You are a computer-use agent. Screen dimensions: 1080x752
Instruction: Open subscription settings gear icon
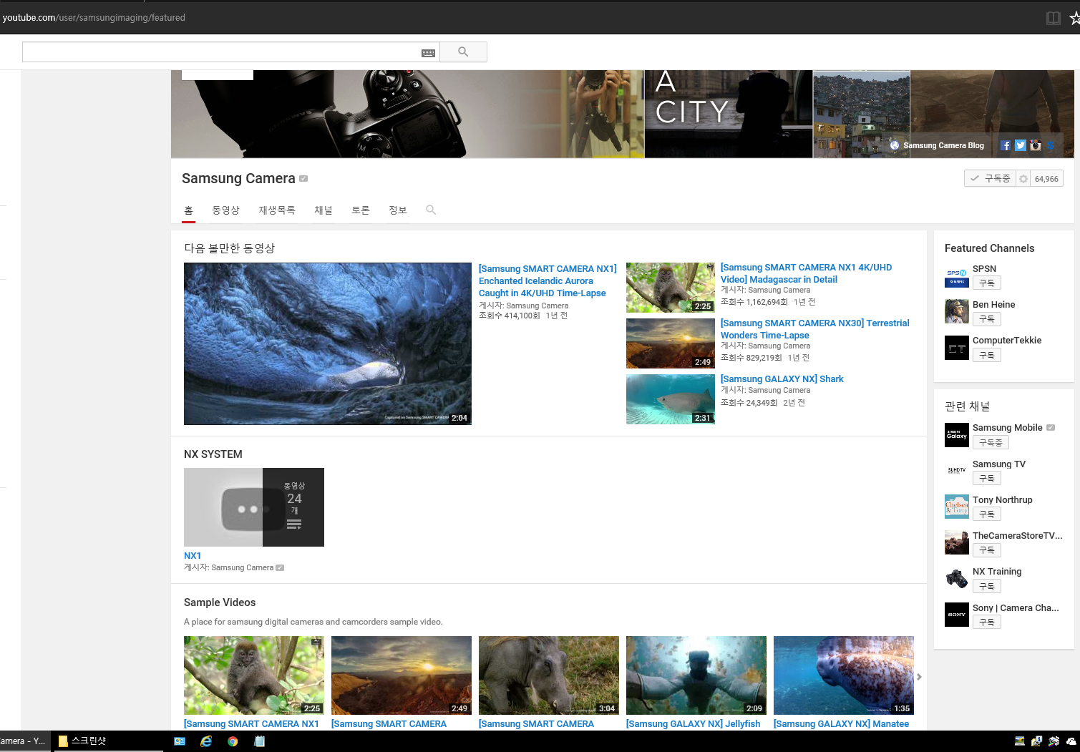pyautogui.click(x=1023, y=179)
